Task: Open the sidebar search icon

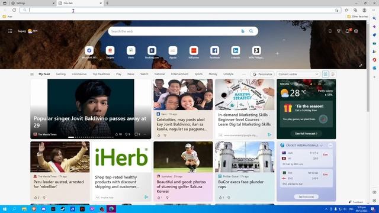Action: [374, 18]
